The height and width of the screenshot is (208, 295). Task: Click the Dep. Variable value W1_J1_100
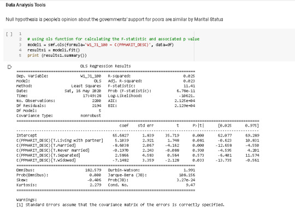pos(91,76)
